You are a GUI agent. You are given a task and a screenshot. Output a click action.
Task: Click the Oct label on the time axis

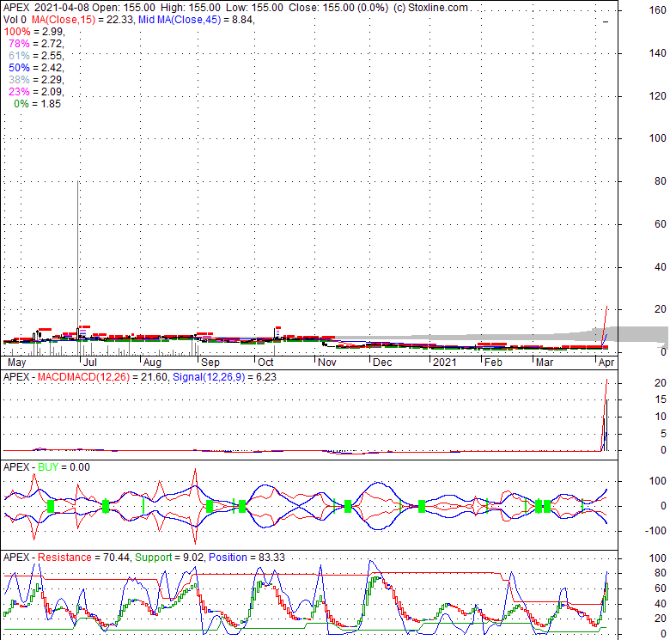click(x=265, y=363)
